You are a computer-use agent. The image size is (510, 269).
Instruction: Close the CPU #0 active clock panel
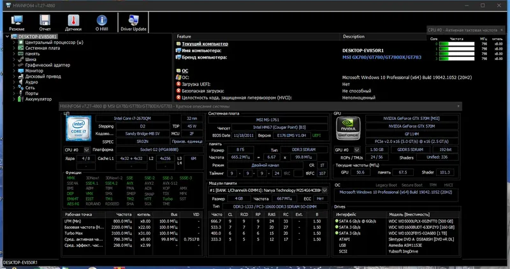(502, 30)
